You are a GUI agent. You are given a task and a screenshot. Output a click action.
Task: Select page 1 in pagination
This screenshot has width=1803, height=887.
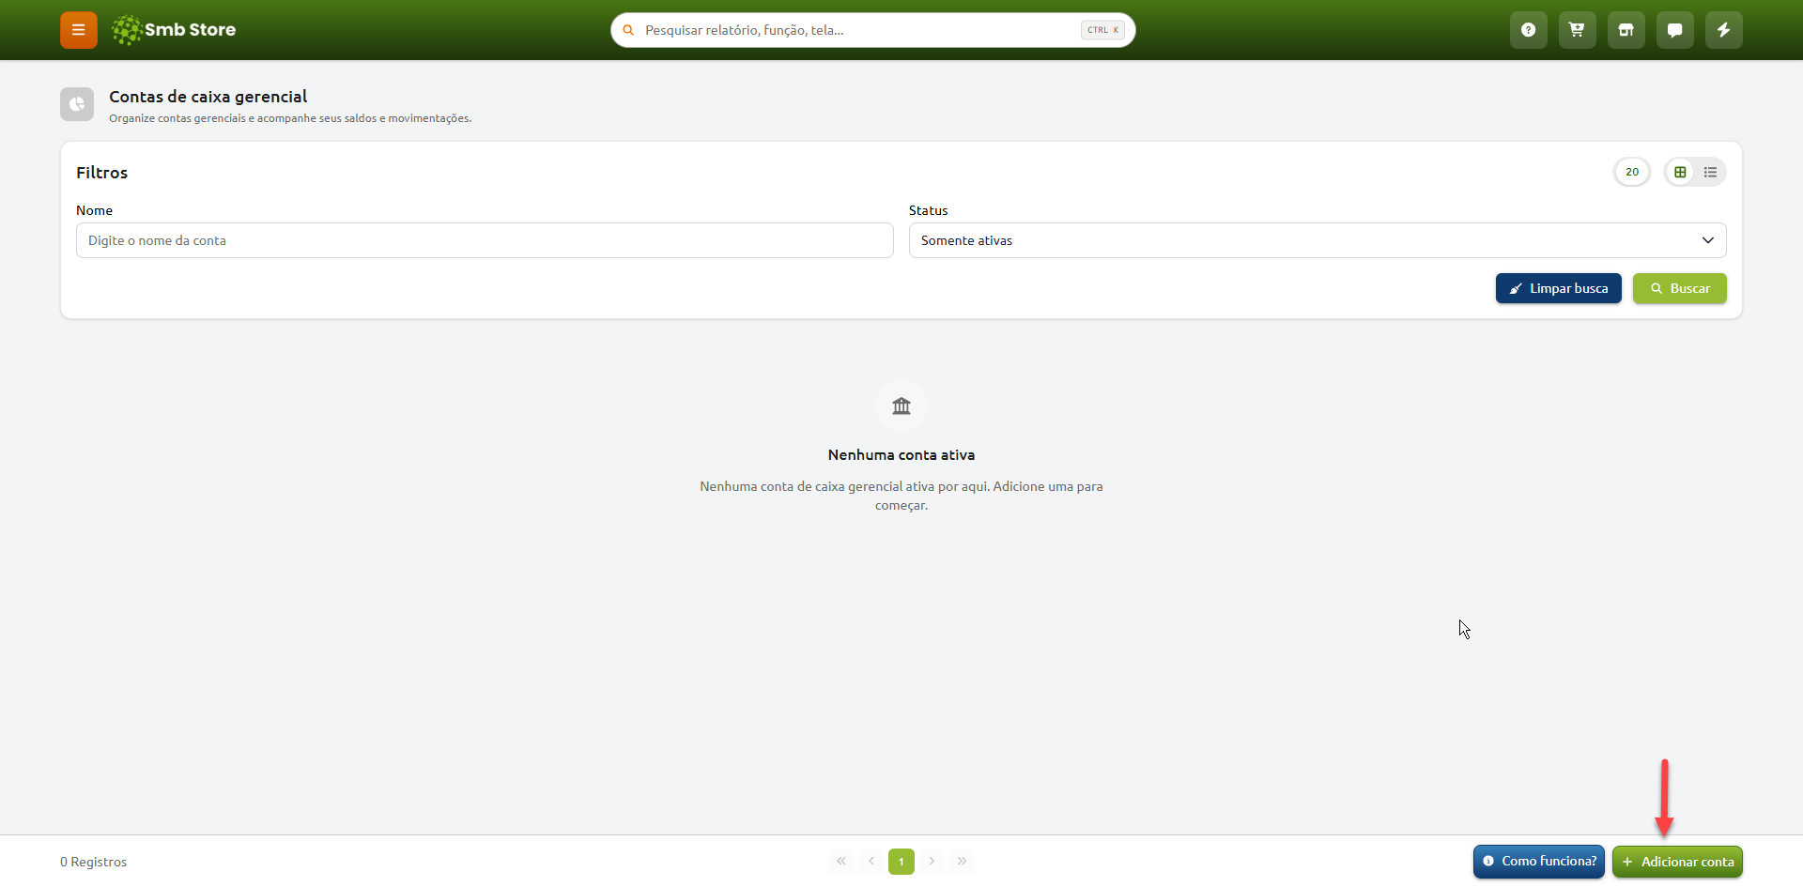point(901,861)
